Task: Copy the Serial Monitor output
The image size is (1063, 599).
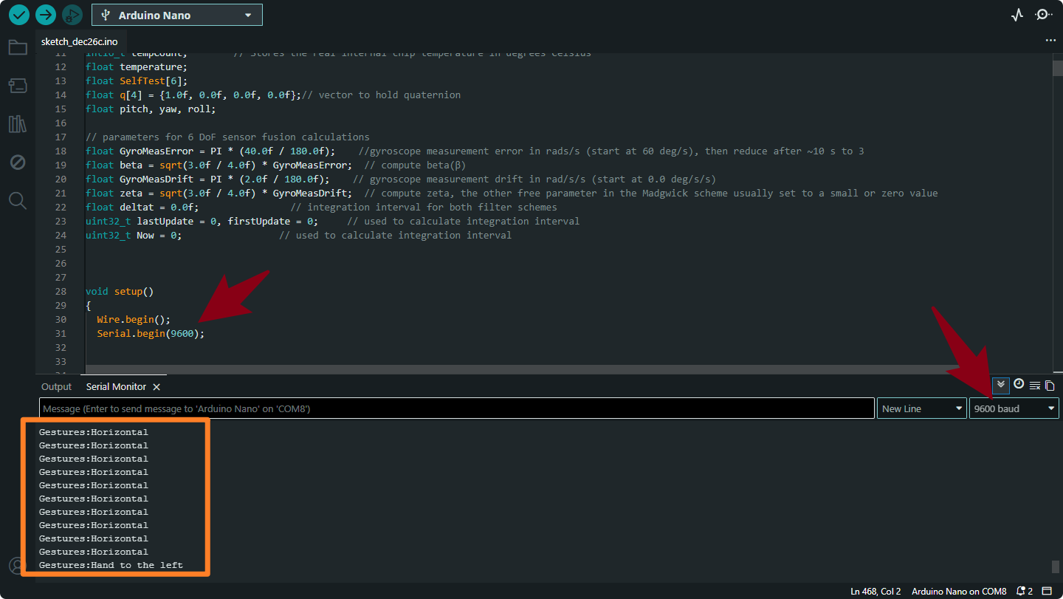Action: (1050, 386)
